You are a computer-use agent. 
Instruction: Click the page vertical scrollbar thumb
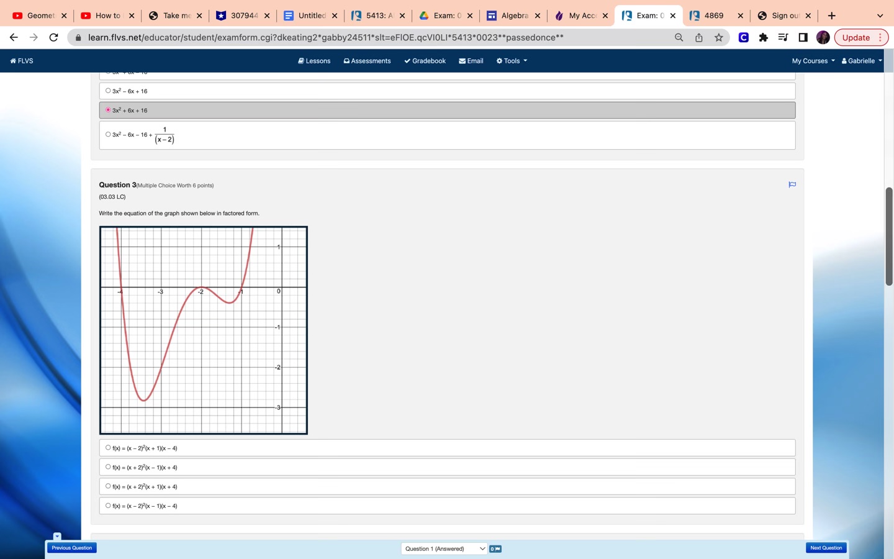point(889,236)
